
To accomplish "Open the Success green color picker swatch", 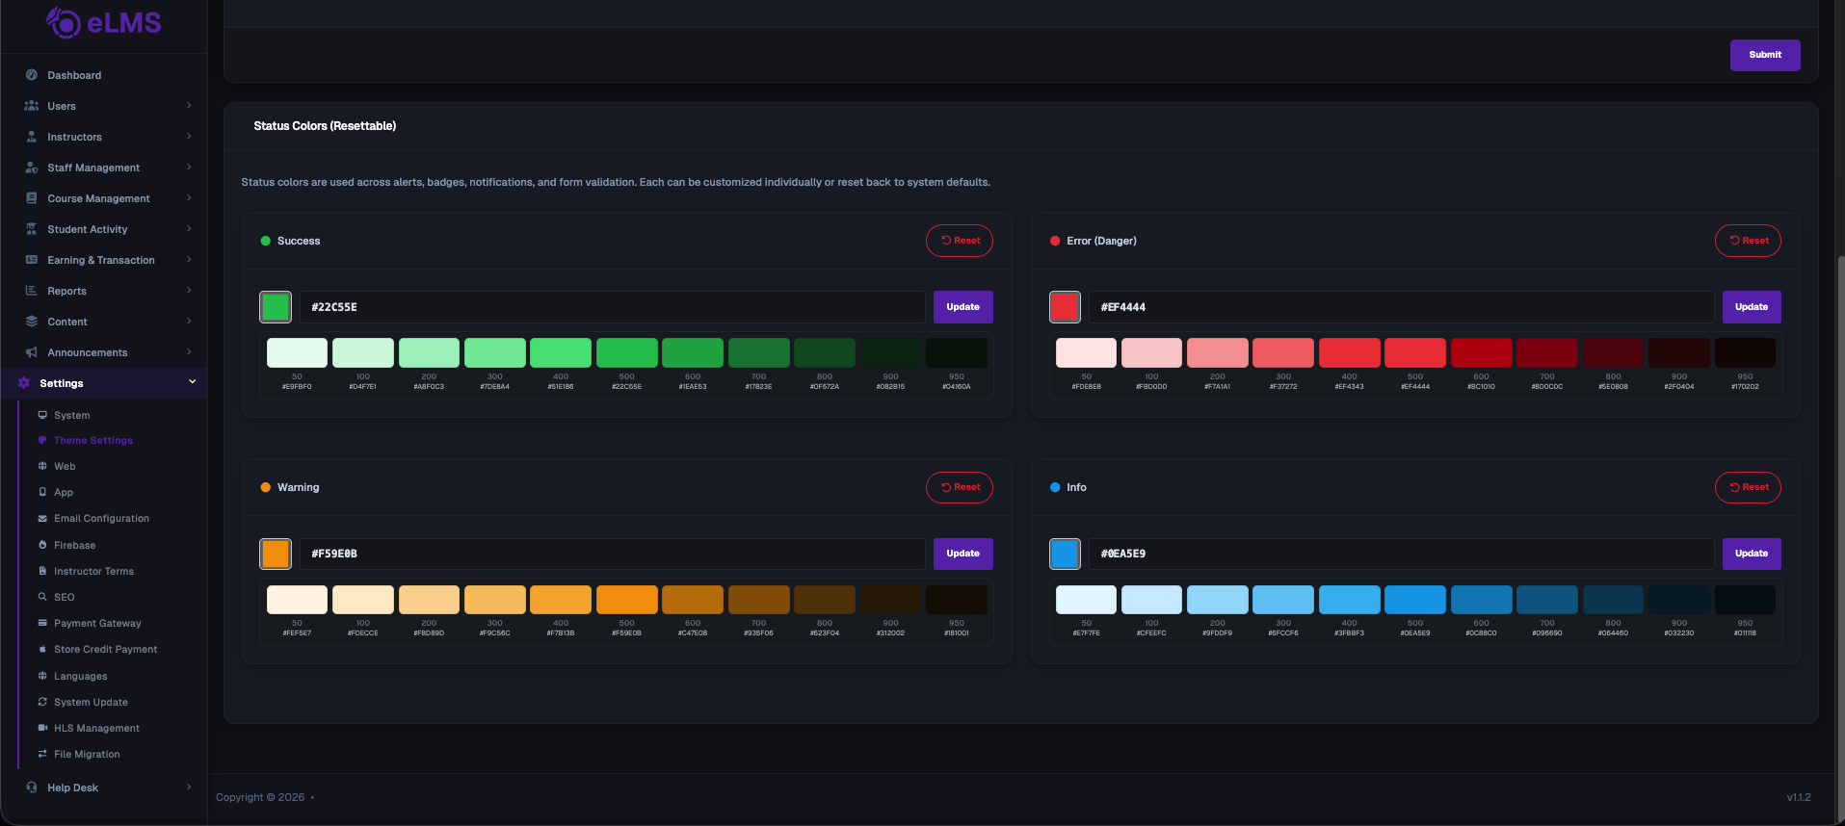I will click(276, 307).
